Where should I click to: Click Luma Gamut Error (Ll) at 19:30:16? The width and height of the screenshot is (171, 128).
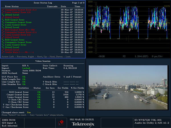(19, 12)
